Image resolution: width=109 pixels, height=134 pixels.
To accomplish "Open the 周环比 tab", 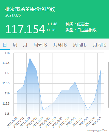I will coord(40,45).
